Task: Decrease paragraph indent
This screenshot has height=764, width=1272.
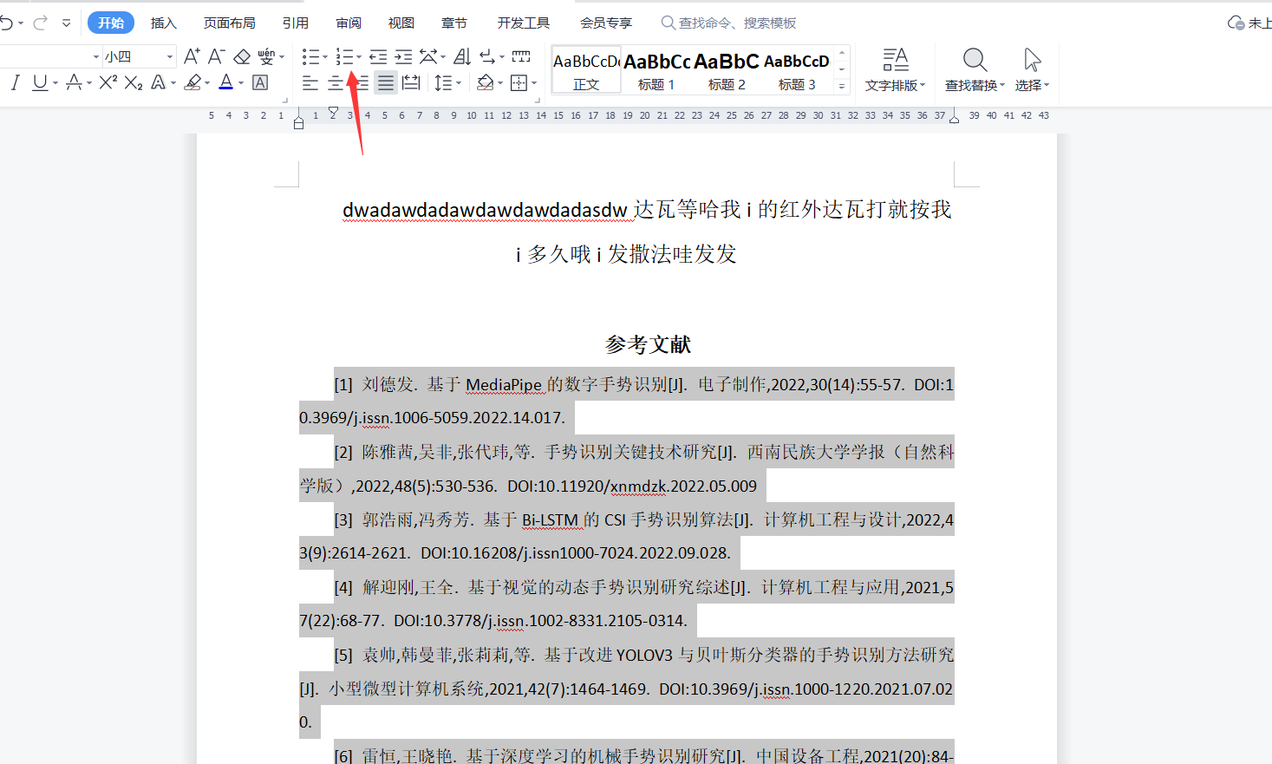Action: coord(378,56)
